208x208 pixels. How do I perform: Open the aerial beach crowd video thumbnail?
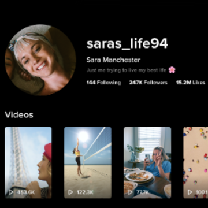coord(196,162)
